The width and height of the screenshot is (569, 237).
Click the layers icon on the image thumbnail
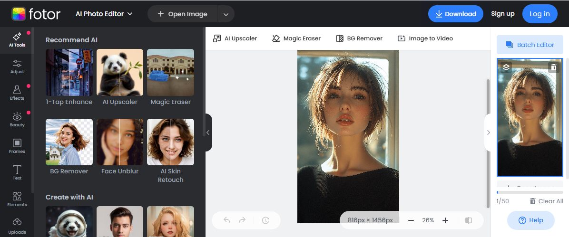pyautogui.click(x=506, y=67)
